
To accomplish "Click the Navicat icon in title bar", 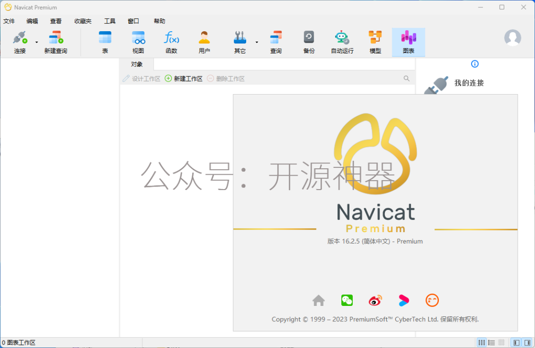I will [7, 7].
